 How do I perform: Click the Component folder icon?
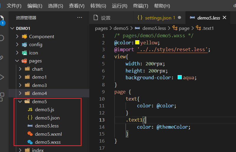click(x=24, y=36)
